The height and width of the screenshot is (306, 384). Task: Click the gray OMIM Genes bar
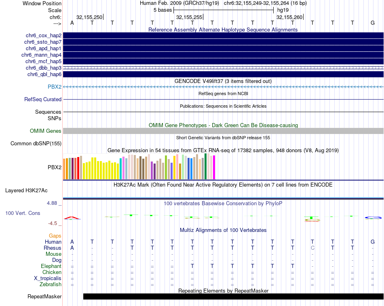pos(223,131)
